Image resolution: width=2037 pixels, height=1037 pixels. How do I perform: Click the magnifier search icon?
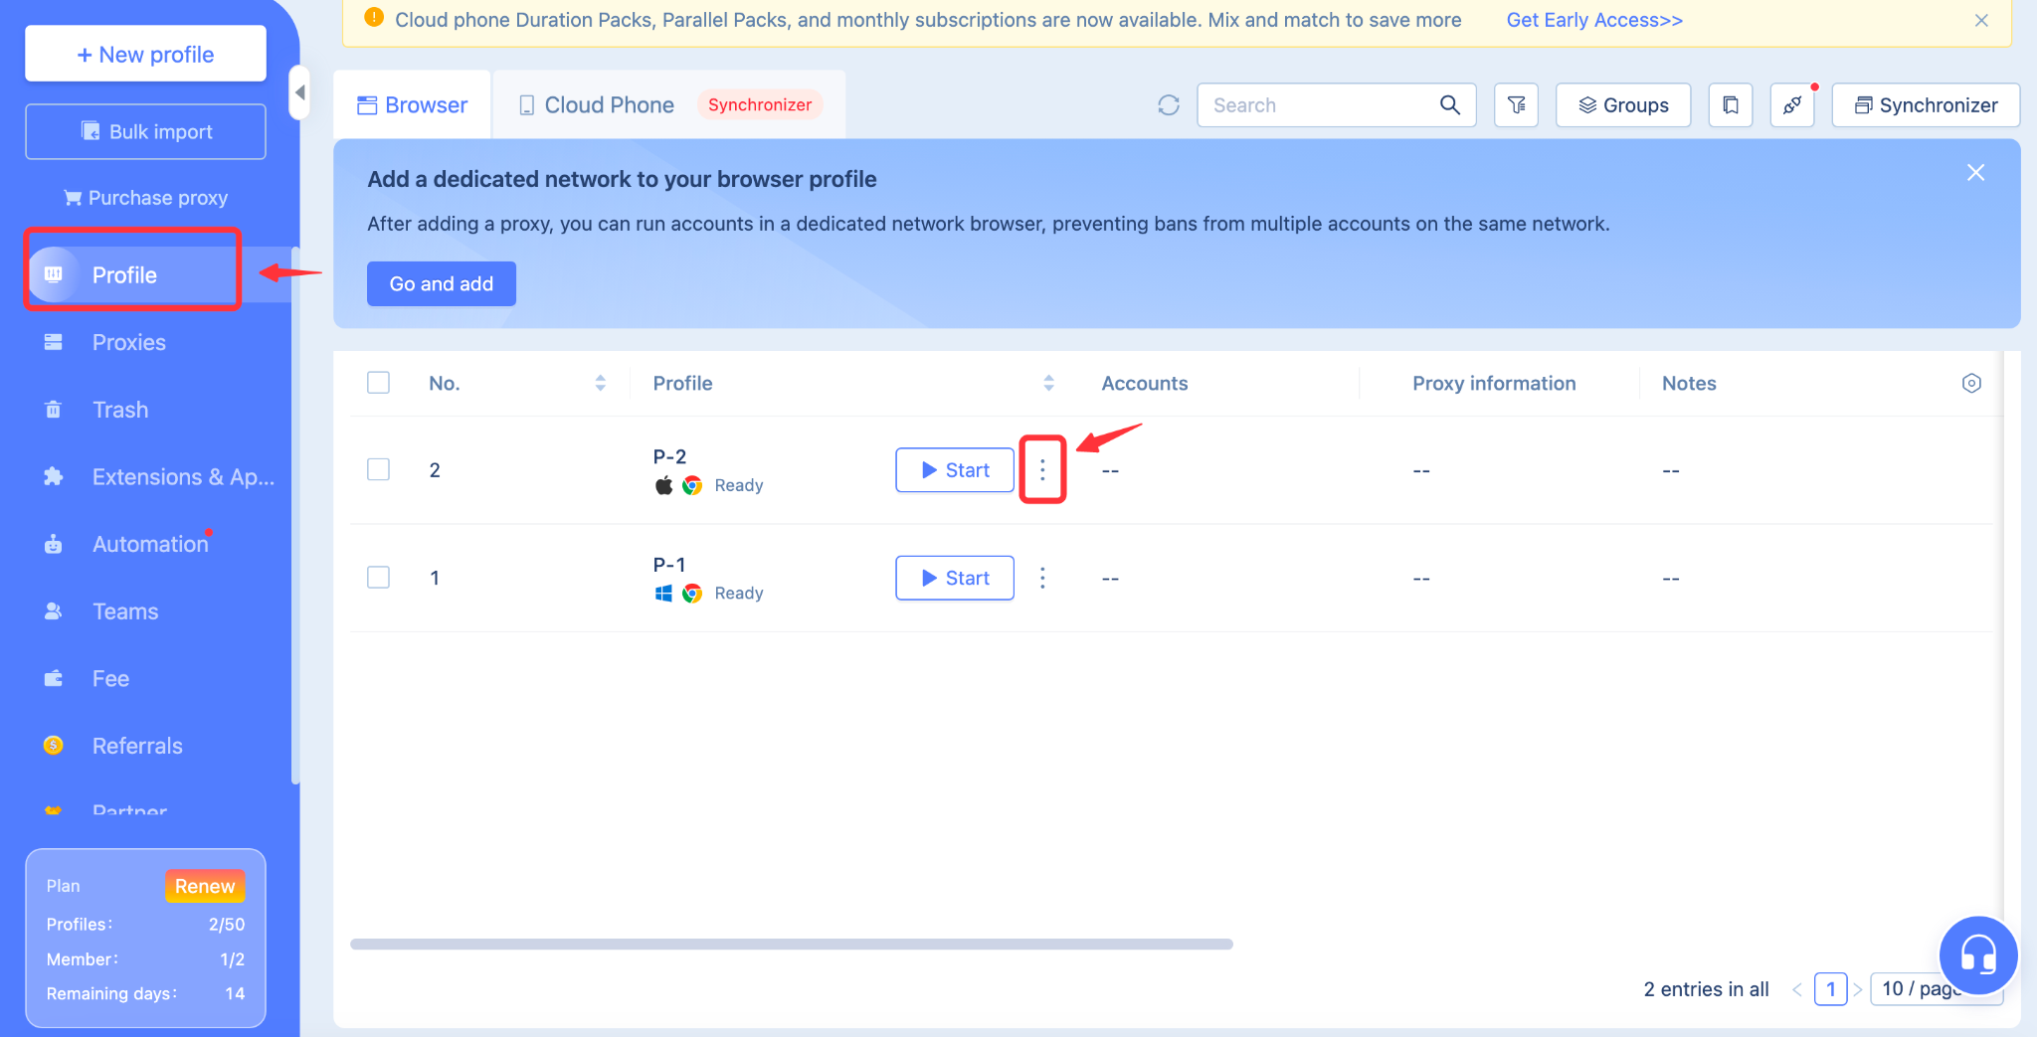pyautogui.click(x=1450, y=105)
